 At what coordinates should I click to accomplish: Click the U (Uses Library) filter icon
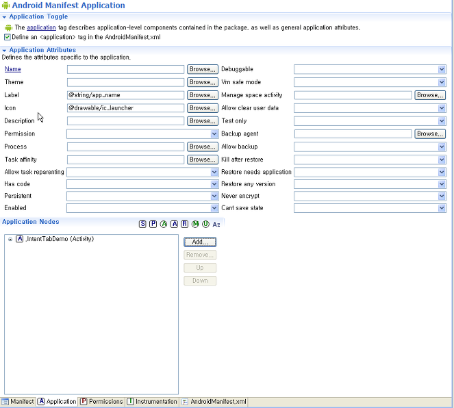(205, 224)
